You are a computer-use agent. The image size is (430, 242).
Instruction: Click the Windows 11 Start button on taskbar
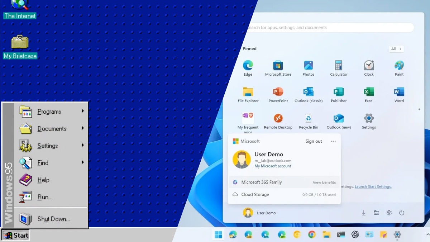pyautogui.click(x=218, y=234)
